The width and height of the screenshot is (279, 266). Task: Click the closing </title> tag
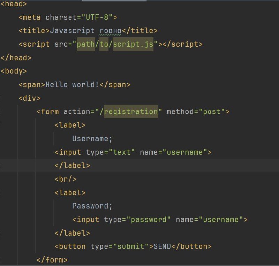tap(140, 31)
